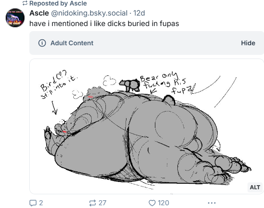Open the 12d timestamp permalink
The height and width of the screenshot is (208, 264).
pyautogui.click(x=139, y=13)
